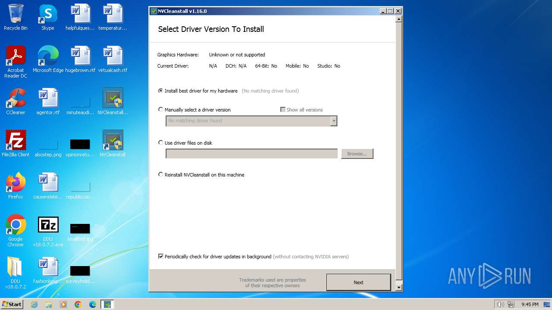Open Edge from the taskbar
552x310 pixels.
click(x=93, y=304)
